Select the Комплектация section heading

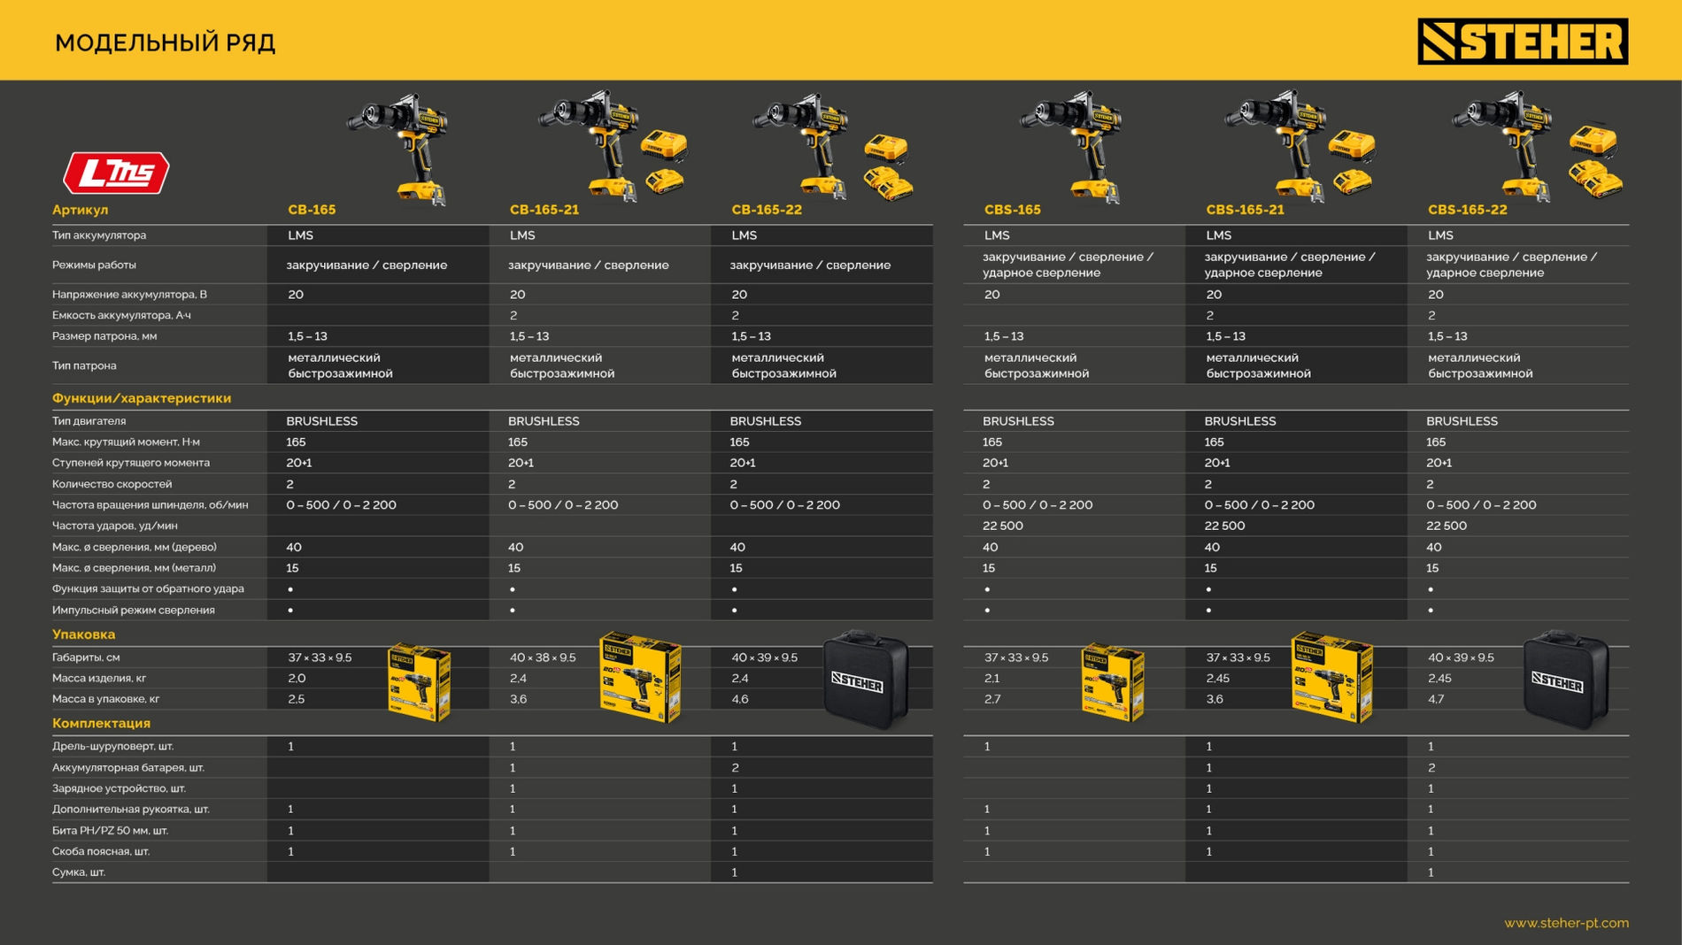point(101,723)
